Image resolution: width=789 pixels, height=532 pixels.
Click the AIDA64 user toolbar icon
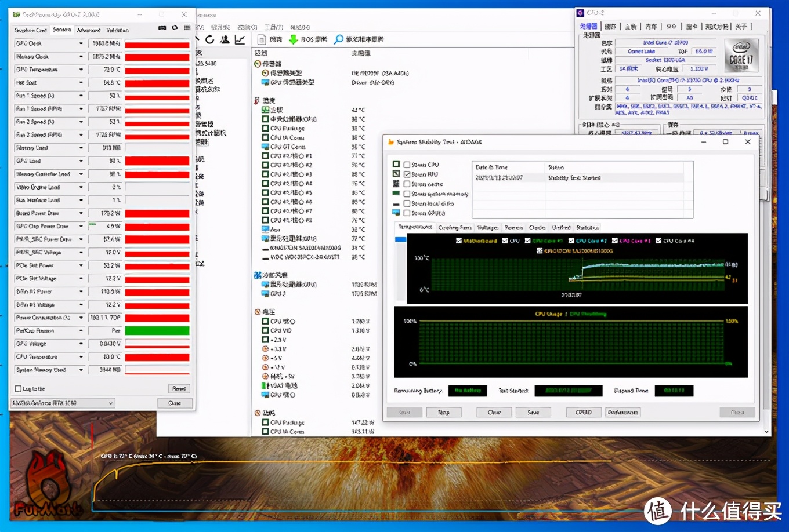point(225,39)
